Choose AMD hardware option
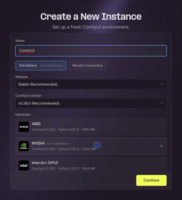 coord(91,127)
